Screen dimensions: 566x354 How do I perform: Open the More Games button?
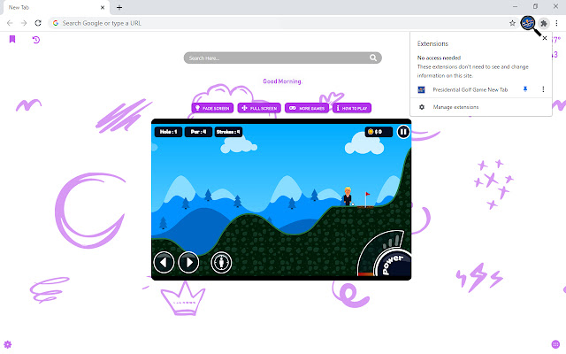coord(307,108)
